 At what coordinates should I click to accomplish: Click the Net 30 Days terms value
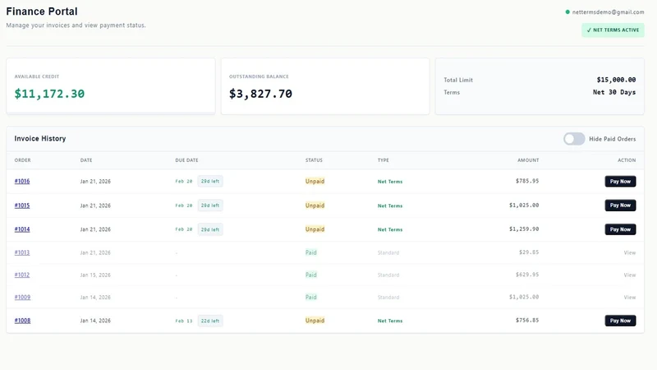click(x=613, y=92)
